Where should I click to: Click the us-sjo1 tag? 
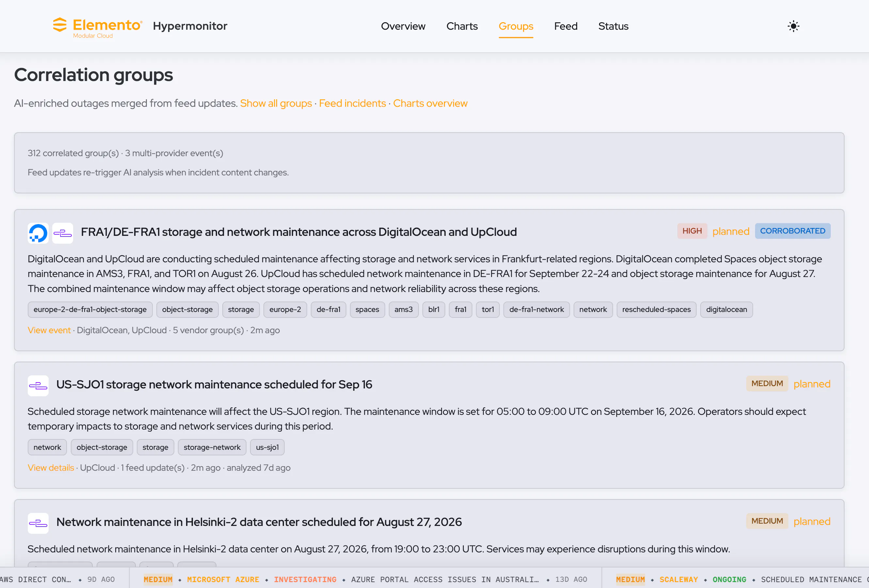pyautogui.click(x=267, y=447)
